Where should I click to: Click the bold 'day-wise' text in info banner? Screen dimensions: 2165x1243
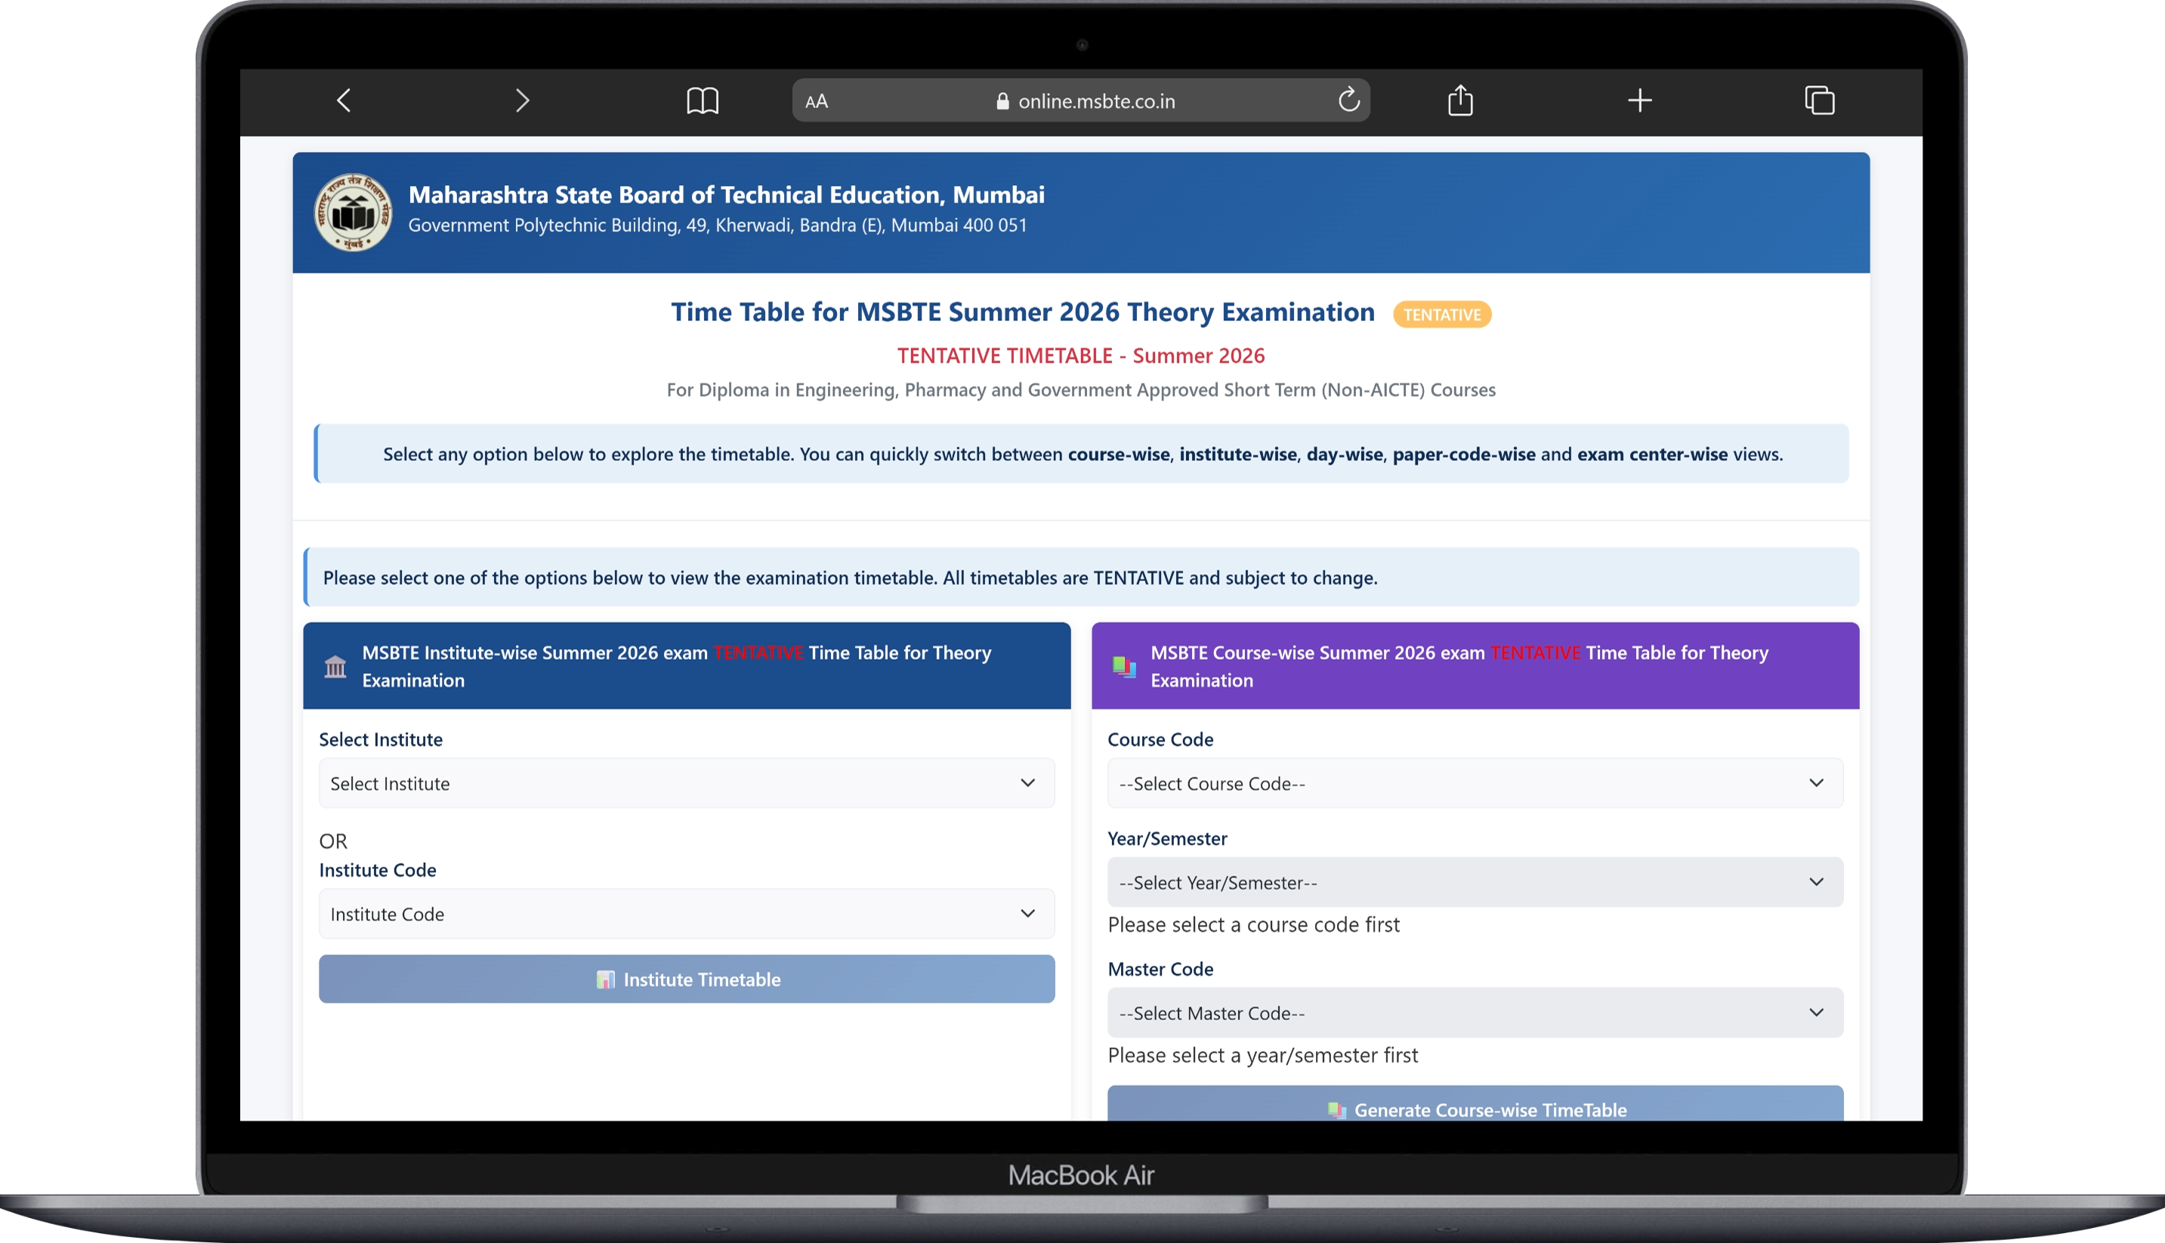[1345, 454]
